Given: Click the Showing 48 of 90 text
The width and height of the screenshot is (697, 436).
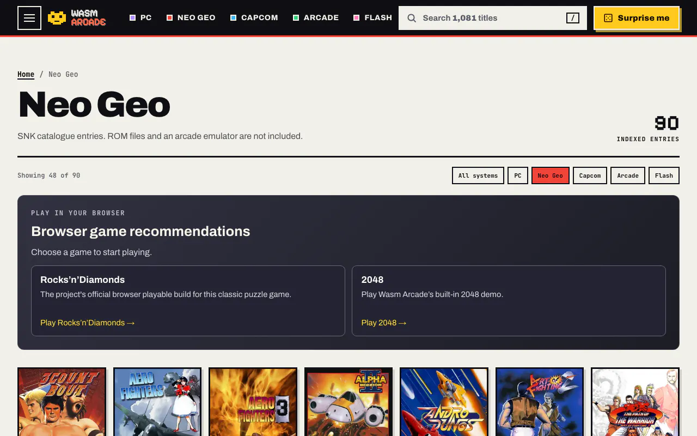Looking at the screenshot, I should click(48, 175).
